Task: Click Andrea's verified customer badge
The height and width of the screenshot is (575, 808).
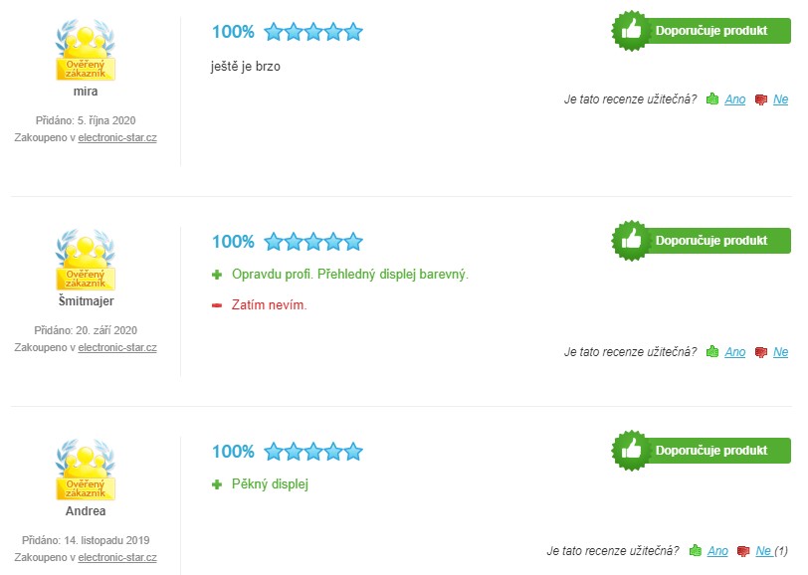Action: pos(86,470)
